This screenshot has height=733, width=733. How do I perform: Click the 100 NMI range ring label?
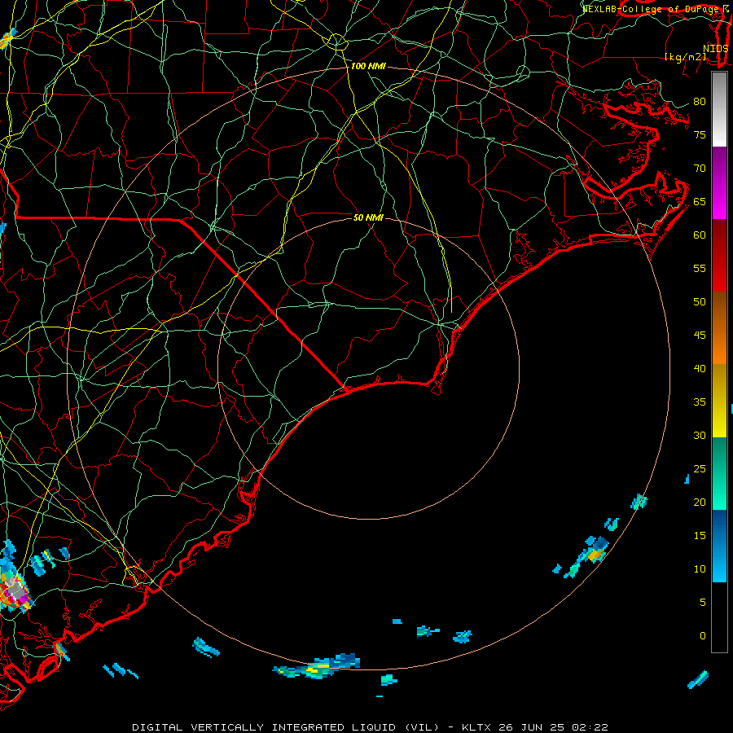(368, 67)
